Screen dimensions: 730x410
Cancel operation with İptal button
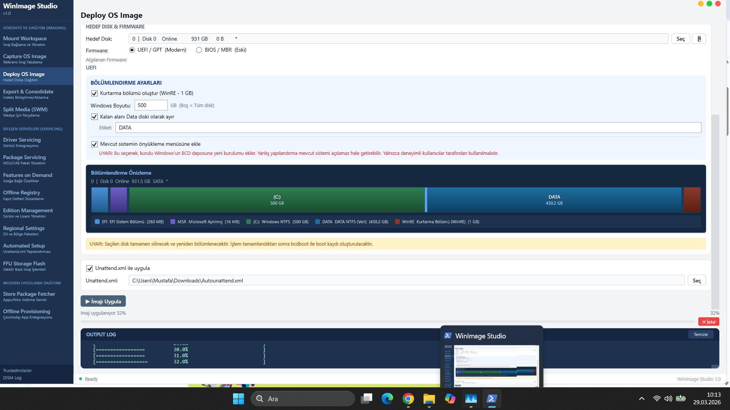709,322
